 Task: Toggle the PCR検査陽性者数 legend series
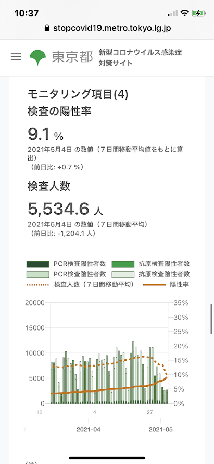tap(67, 264)
